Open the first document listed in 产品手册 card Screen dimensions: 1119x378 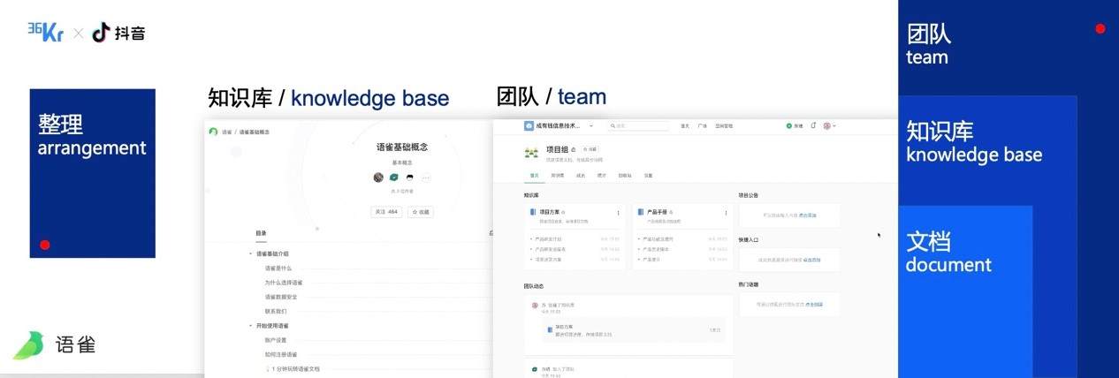(x=658, y=238)
